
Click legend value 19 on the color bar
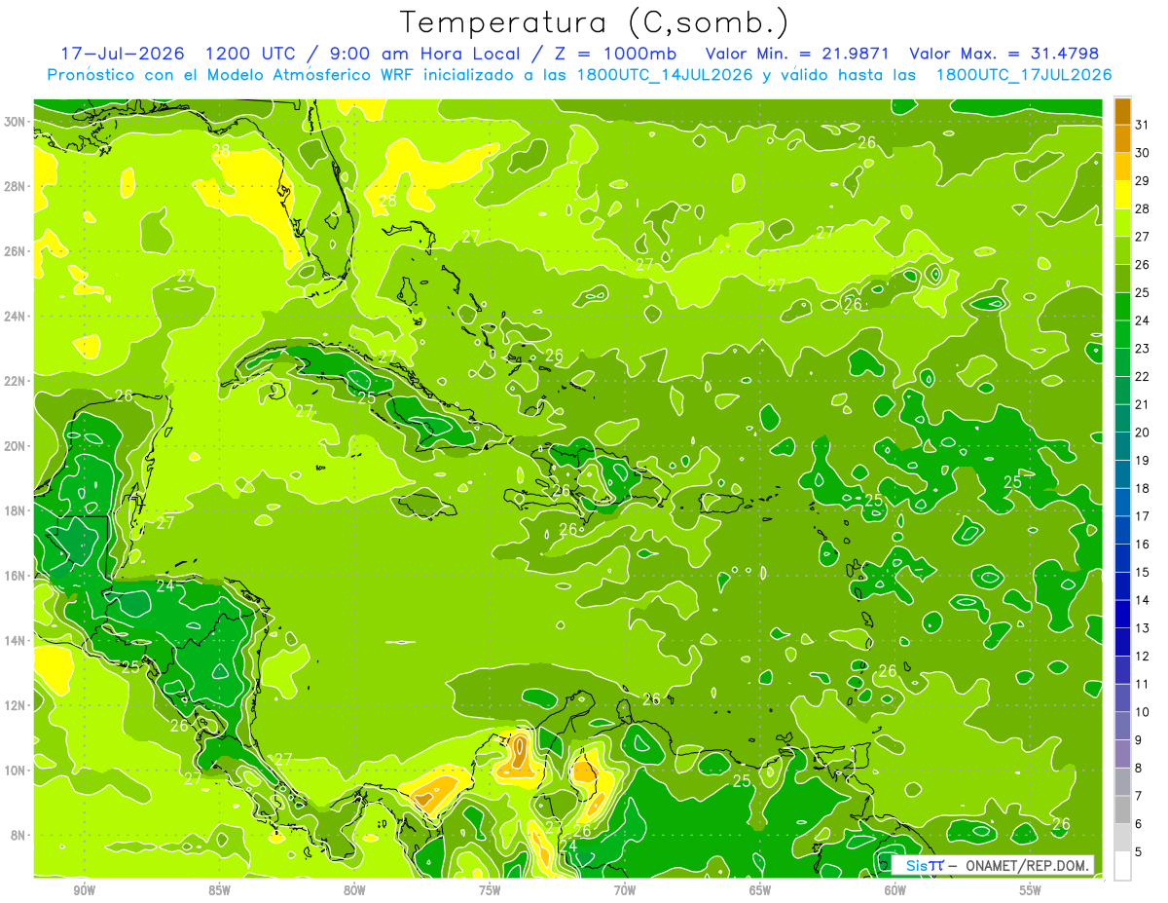click(1142, 460)
